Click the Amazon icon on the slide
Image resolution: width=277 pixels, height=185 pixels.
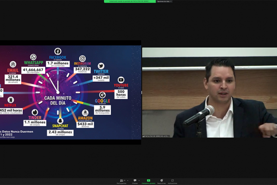(x=85, y=112)
